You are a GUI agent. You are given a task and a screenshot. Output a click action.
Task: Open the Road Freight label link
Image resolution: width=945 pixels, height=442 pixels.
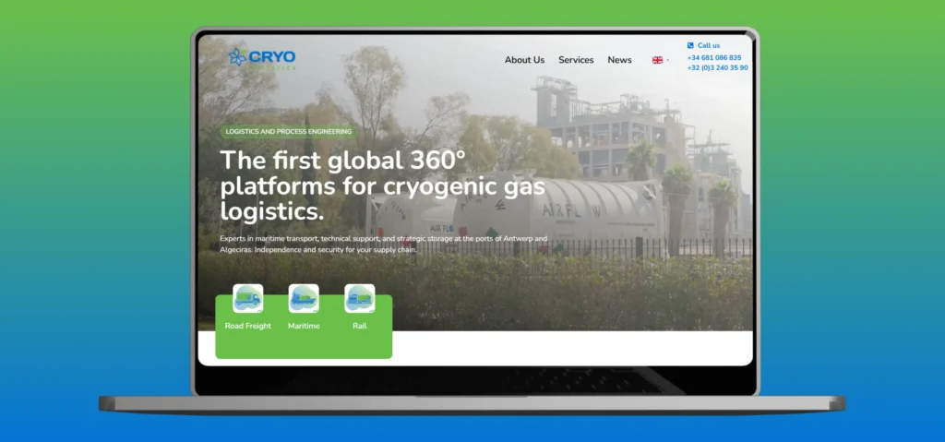click(247, 327)
